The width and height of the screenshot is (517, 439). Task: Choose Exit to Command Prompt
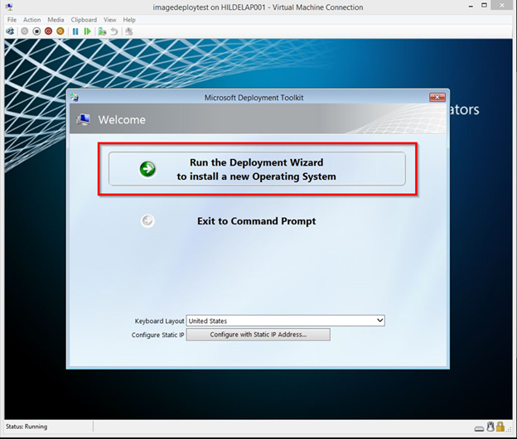[256, 221]
